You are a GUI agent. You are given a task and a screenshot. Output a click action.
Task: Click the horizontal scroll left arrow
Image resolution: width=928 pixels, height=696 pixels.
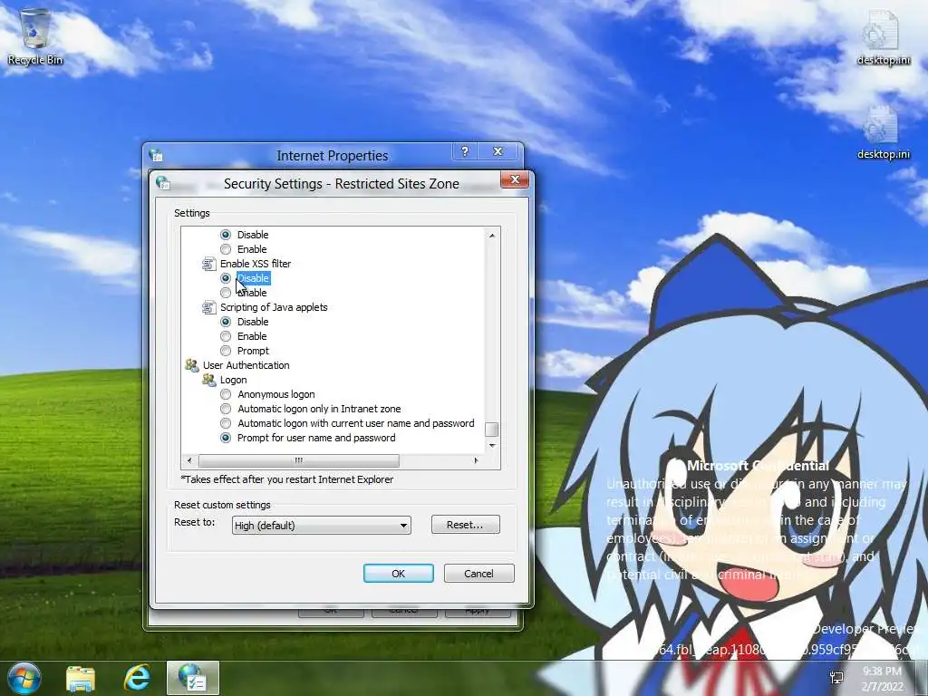[188, 460]
